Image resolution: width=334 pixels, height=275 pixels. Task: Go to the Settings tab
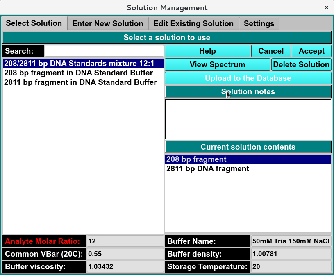[259, 24]
